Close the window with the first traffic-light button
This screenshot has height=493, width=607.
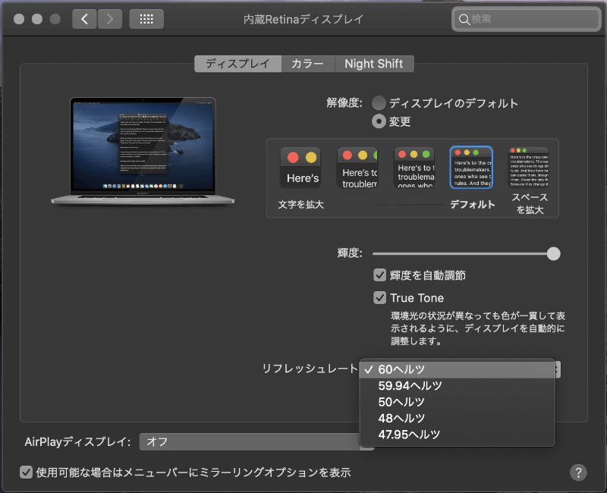[19, 19]
